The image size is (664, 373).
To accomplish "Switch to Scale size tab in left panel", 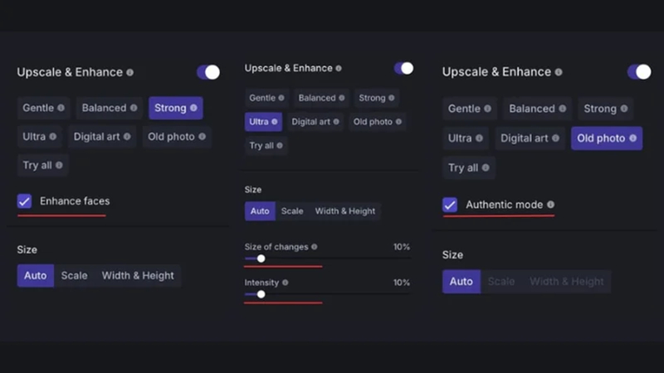I will tap(74, 276).
